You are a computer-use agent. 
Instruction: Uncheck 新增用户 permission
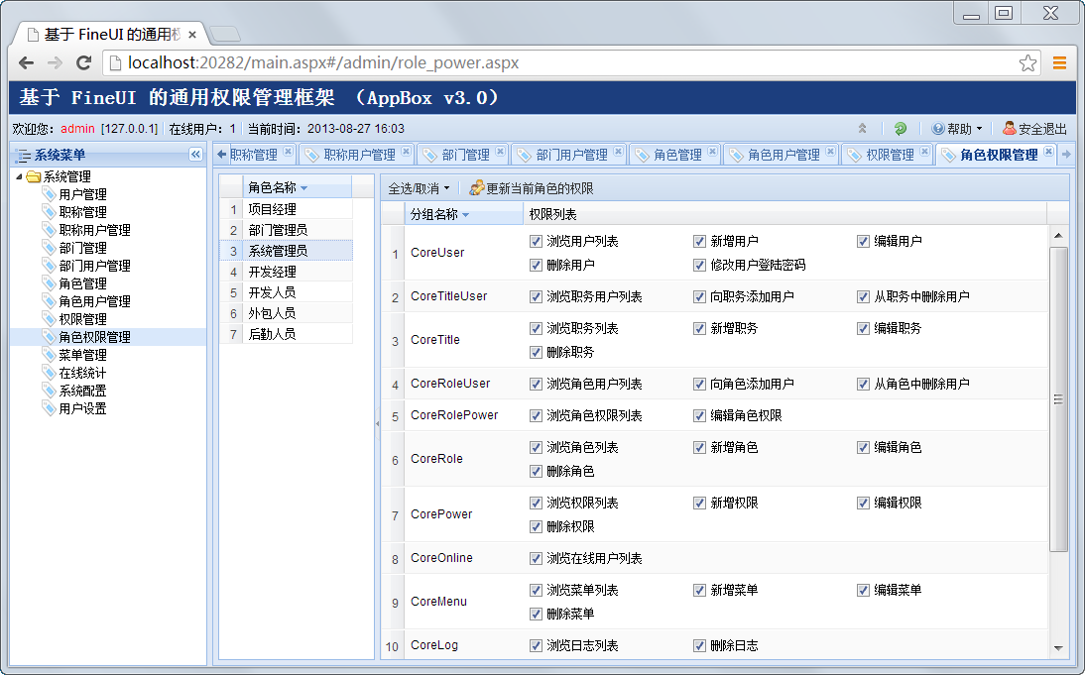coord(699,242)
